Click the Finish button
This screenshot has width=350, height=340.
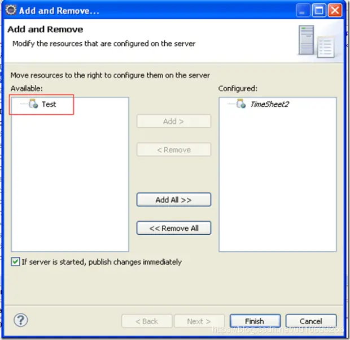(x=255, y=321)
